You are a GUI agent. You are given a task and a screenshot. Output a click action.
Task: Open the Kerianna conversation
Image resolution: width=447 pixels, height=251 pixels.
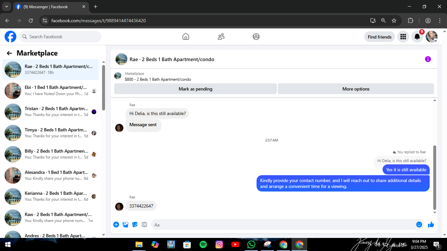(x=51, y=196)
